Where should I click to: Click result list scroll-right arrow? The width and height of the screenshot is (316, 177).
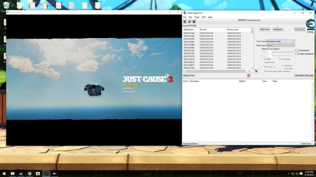(x=249, y=71)
